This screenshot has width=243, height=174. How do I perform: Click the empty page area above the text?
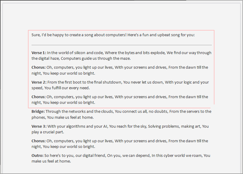[121, 16]
